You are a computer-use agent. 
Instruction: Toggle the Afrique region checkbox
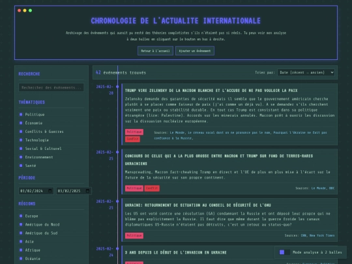pos(21,250)
